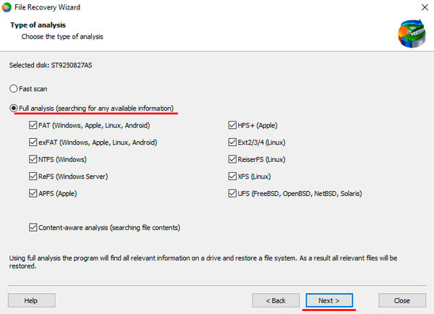The image size is (434, 314).
Task: Disable the XFS (Linux) checkbox
Action: pyautogui.click(x=232, y=177)
